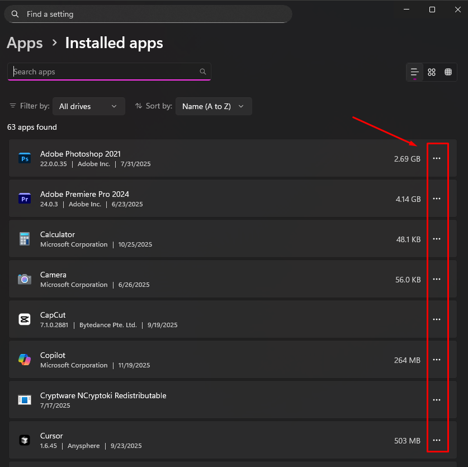
Task: Open more options for Adobe Photoshop 2021
Action: [x=437, y=158]
